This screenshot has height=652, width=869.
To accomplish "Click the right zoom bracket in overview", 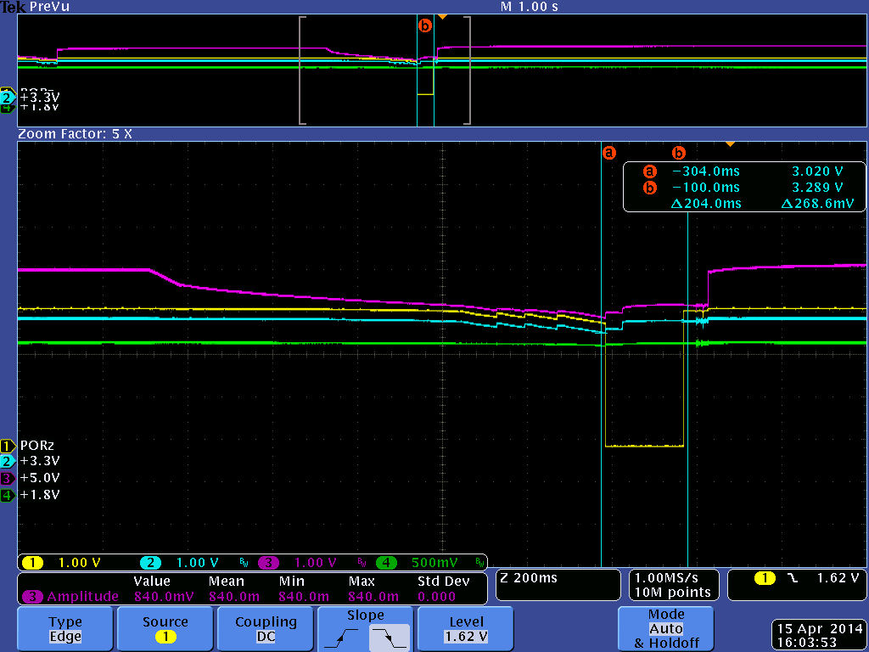I will click(468, 70).
